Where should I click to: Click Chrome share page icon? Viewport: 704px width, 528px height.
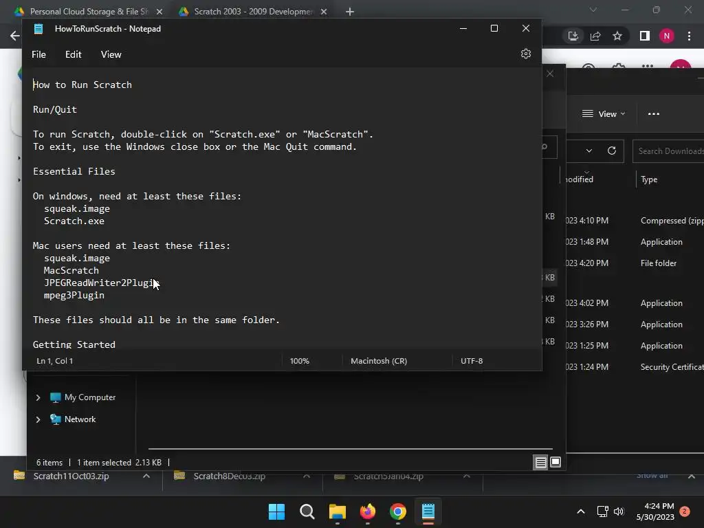[595, 36]
